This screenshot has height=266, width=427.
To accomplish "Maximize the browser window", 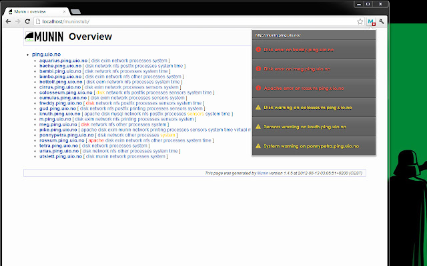I will [368, 4].
